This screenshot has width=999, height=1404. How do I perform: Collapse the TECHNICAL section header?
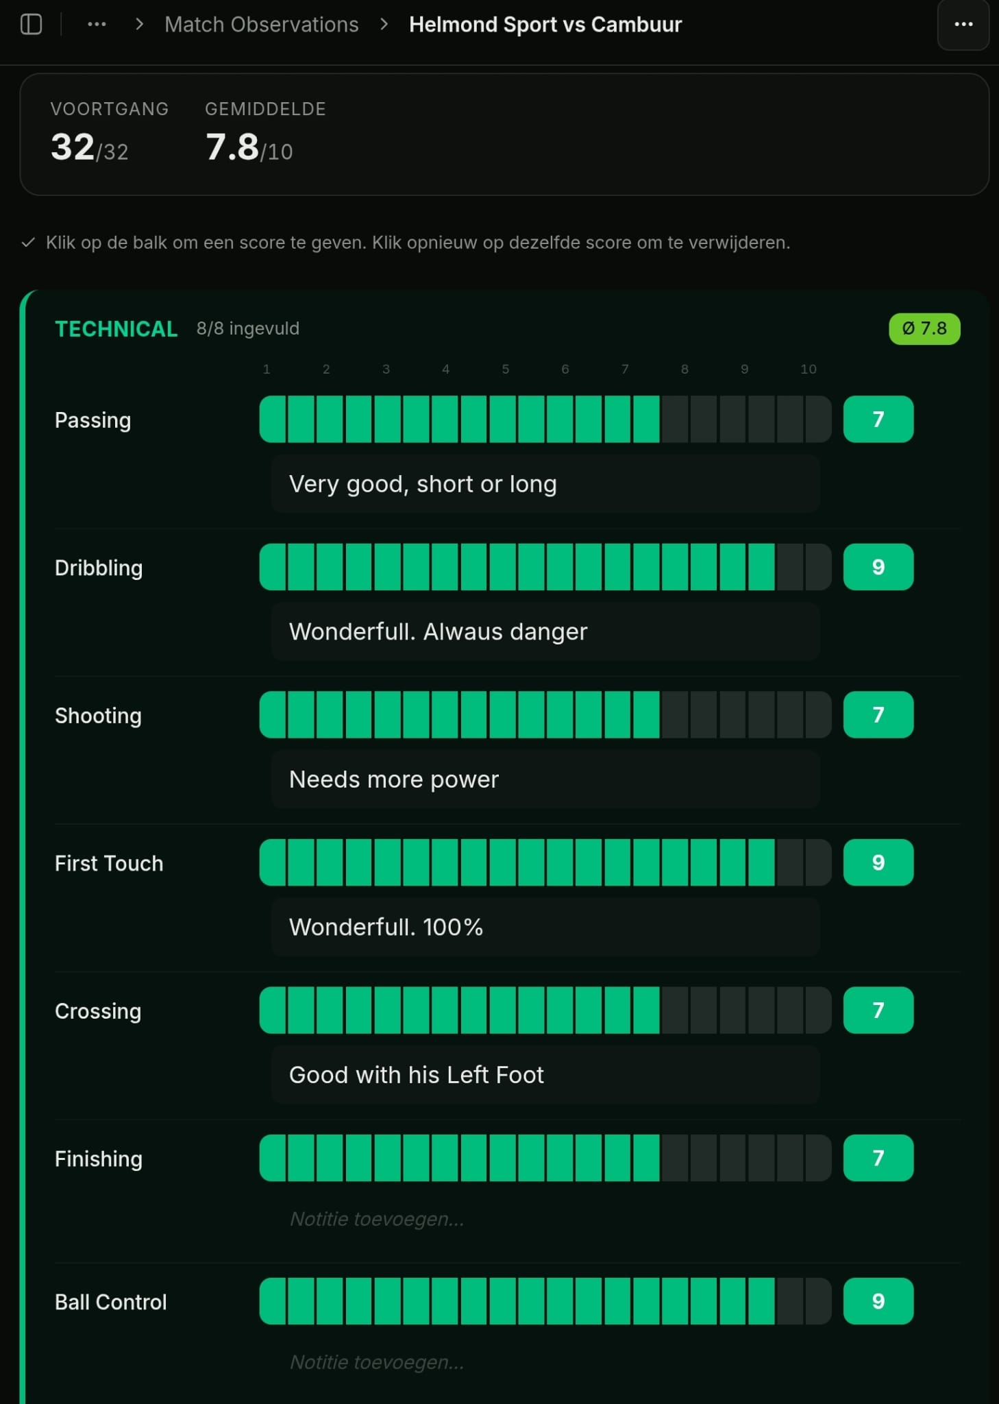tap(116, 329)
